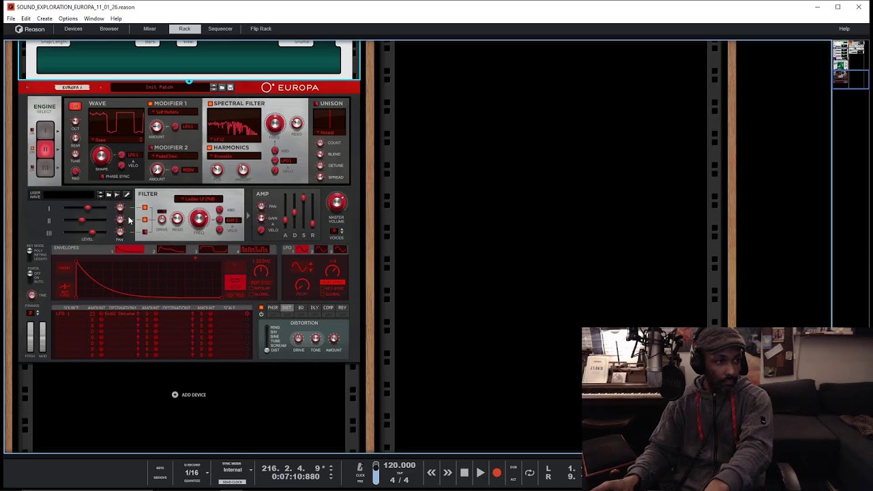Select Engine II button
Viewport: 873px width, 491px height.
[x=45, y=149]
